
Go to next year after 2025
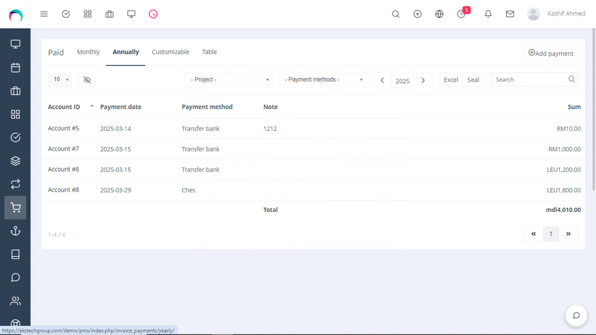click(423, 80)
